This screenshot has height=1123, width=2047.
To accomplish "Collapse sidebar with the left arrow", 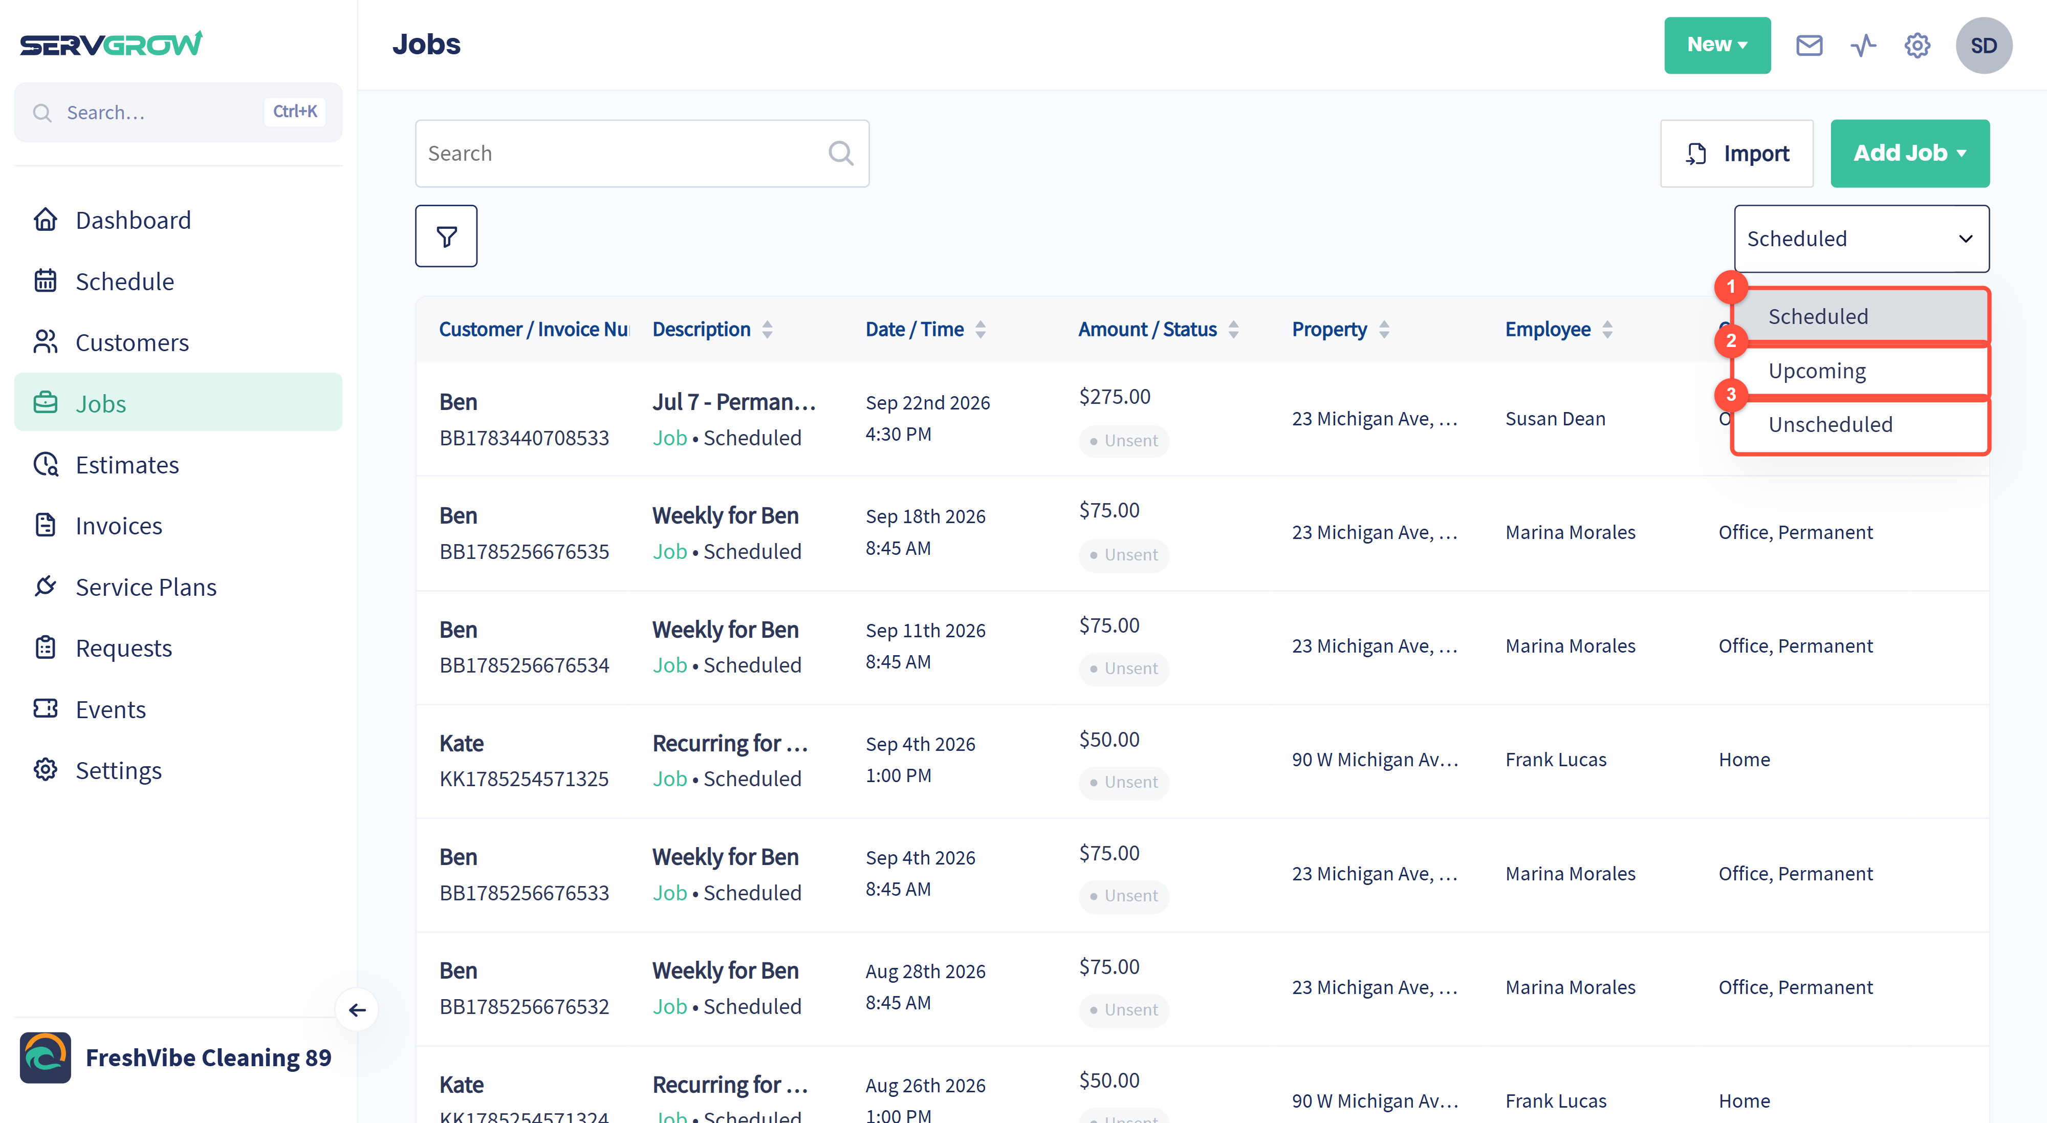I will coord(358,1009).
